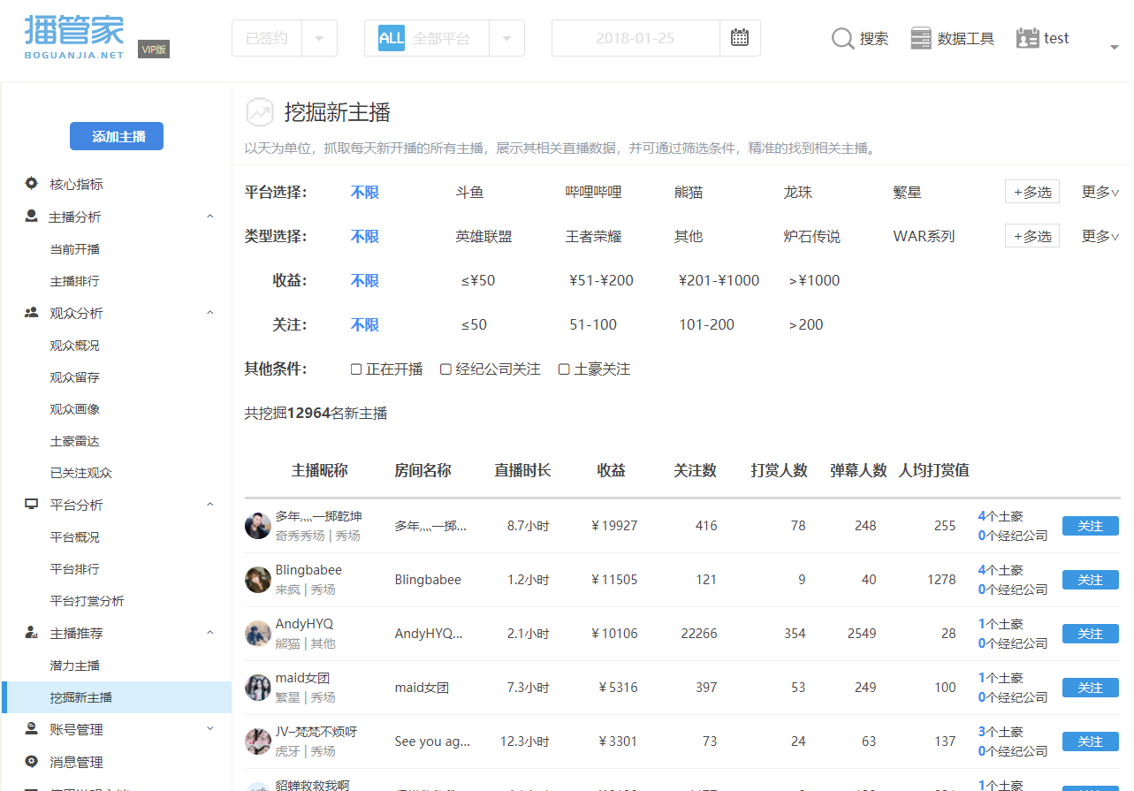Viewport: 1134px width, 791px height.
Task: Click the test user profile icon
Action: (1027, 38)
